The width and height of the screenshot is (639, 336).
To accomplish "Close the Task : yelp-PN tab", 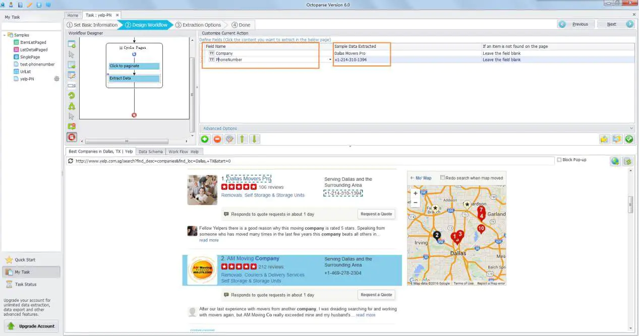I will (x=117, y=15).
